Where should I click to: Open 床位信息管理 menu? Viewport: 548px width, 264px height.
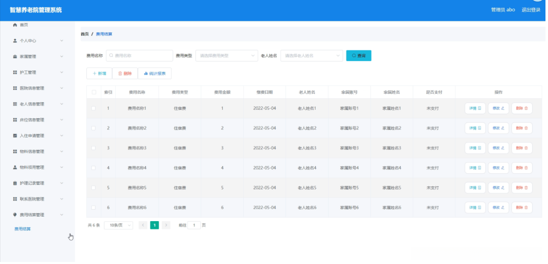tap(37, 119)
